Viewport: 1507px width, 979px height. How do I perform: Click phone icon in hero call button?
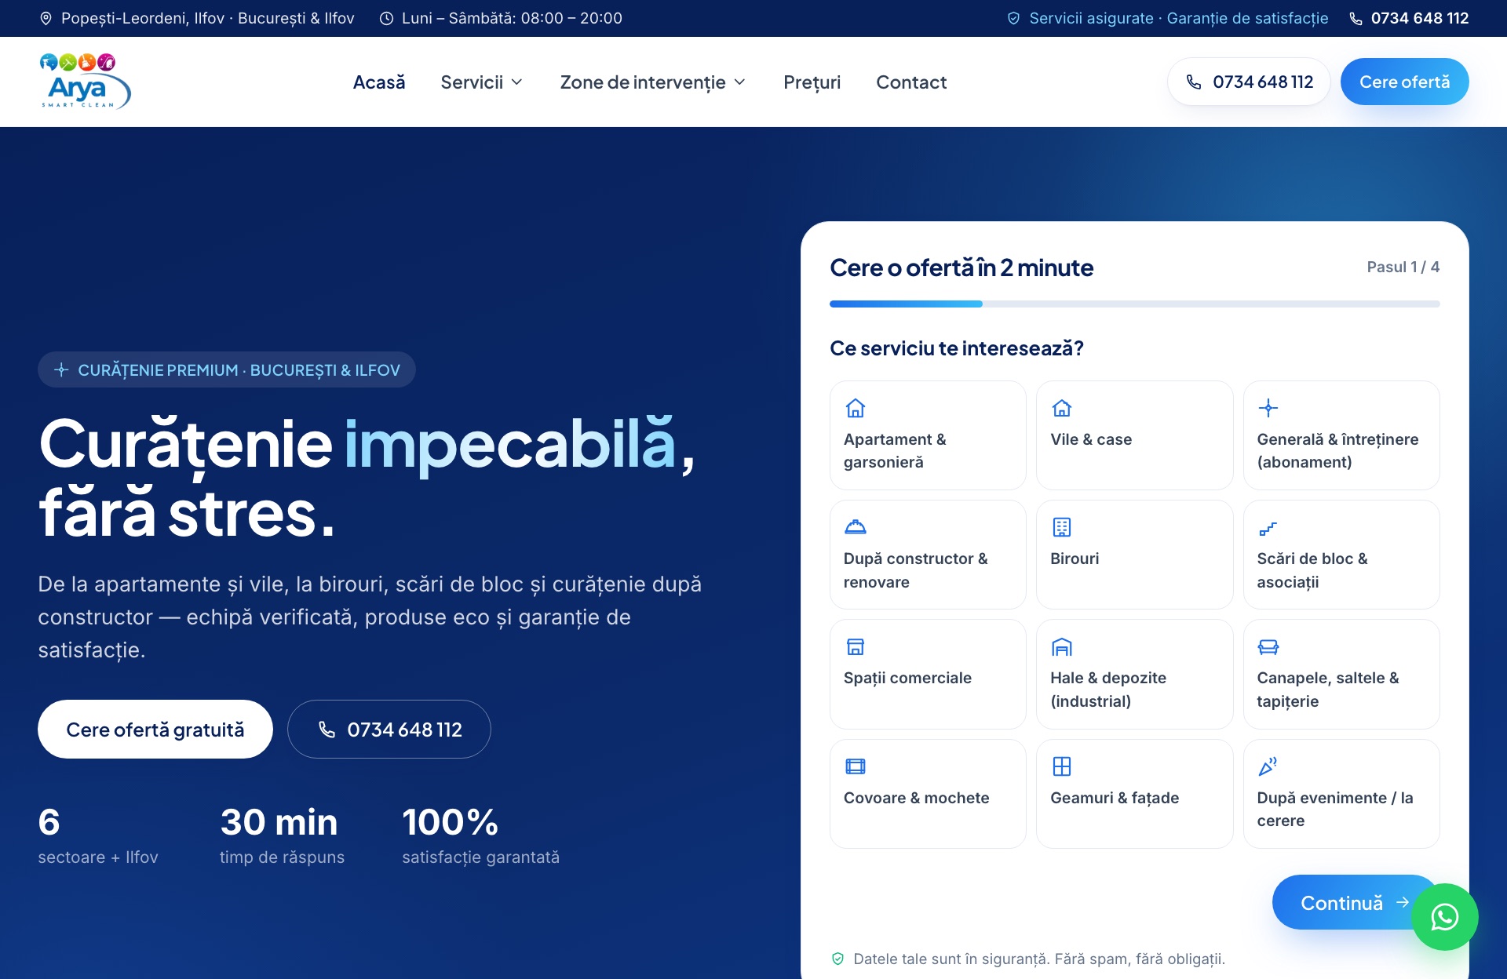tap(327, 730)
